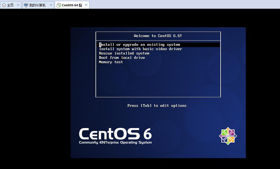Switch to the 主页 tab
This screenshot has height=169, width=280.
point(9,5)
